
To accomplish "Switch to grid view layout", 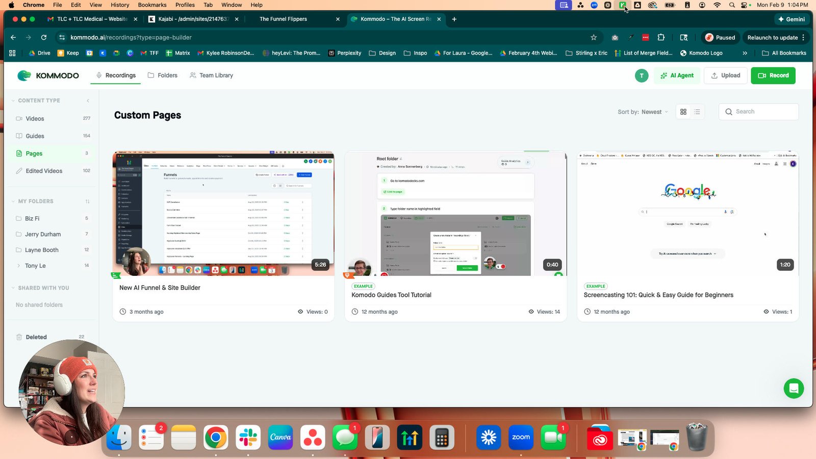I will tap(683, 112).
